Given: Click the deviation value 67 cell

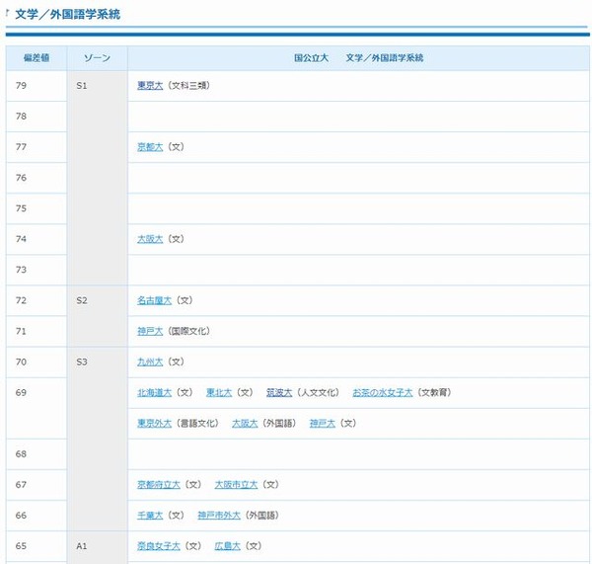Looking at the screenshot, I should (x=37, y=485).
